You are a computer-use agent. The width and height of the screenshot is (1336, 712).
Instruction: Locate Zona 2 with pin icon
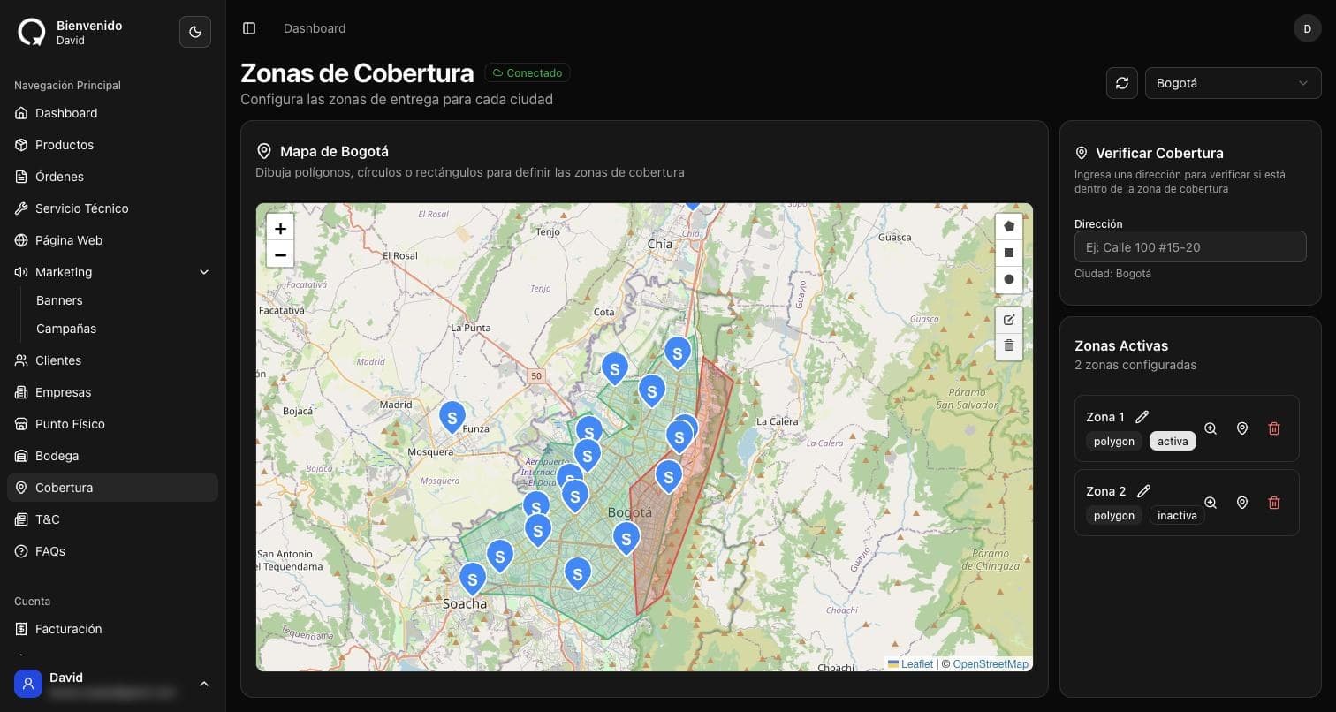(1242, 503)
